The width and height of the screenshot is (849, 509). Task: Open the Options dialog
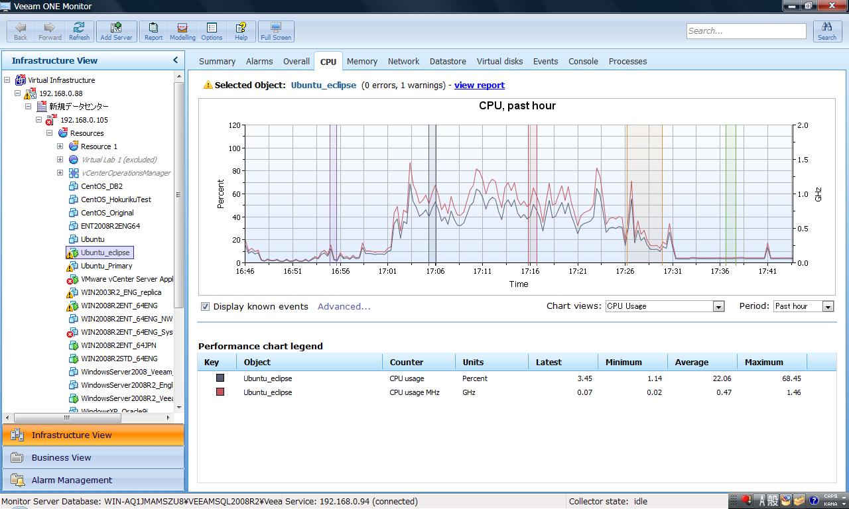[212, 31]
